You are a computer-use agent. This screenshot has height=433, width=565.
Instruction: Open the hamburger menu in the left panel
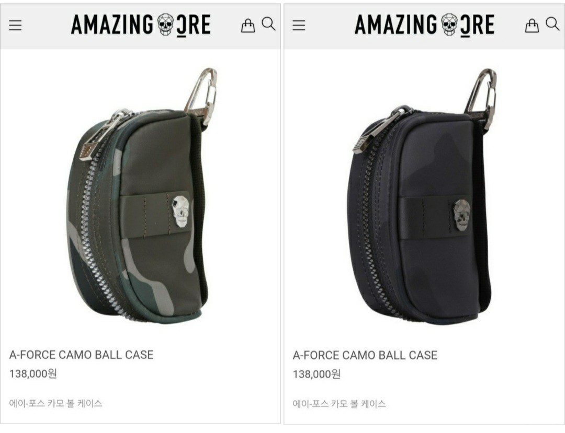15,26
